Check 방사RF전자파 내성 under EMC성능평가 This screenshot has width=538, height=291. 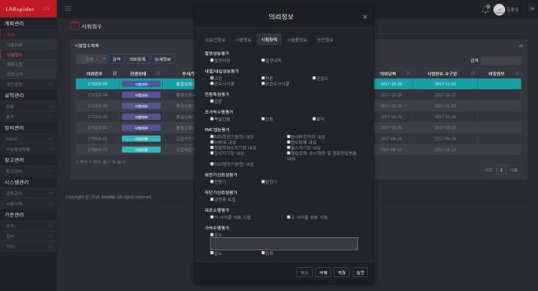click(x=288, y=137)
